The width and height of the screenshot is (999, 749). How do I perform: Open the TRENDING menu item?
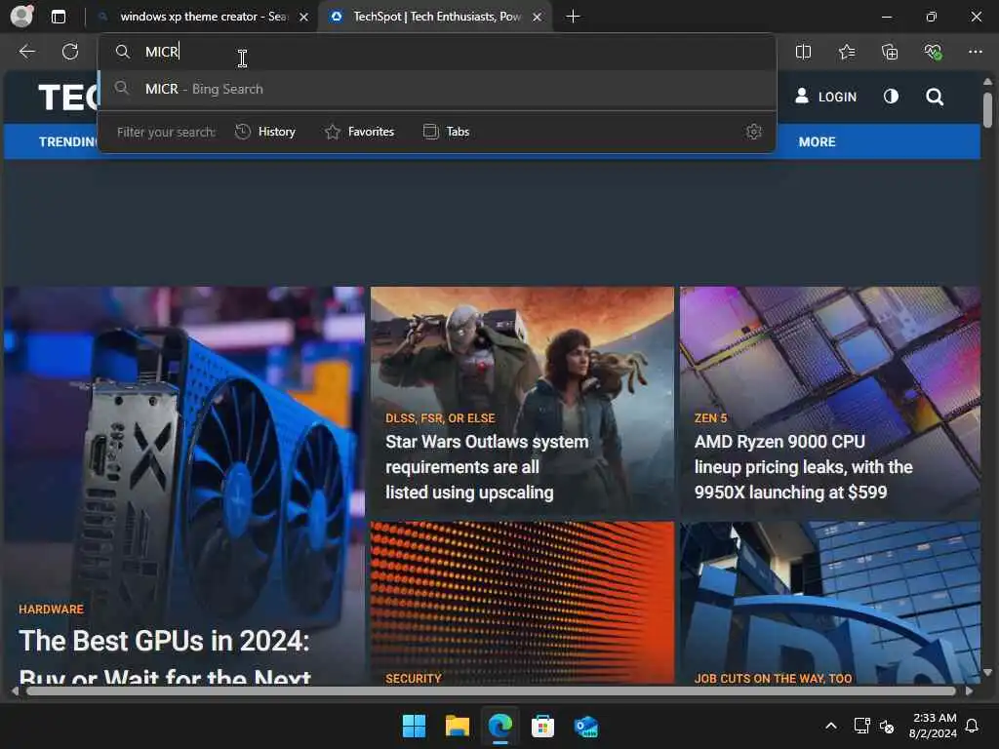click(x=67, y=142)
